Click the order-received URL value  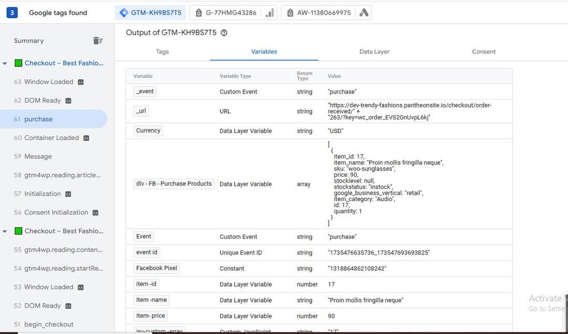[409, 111]
